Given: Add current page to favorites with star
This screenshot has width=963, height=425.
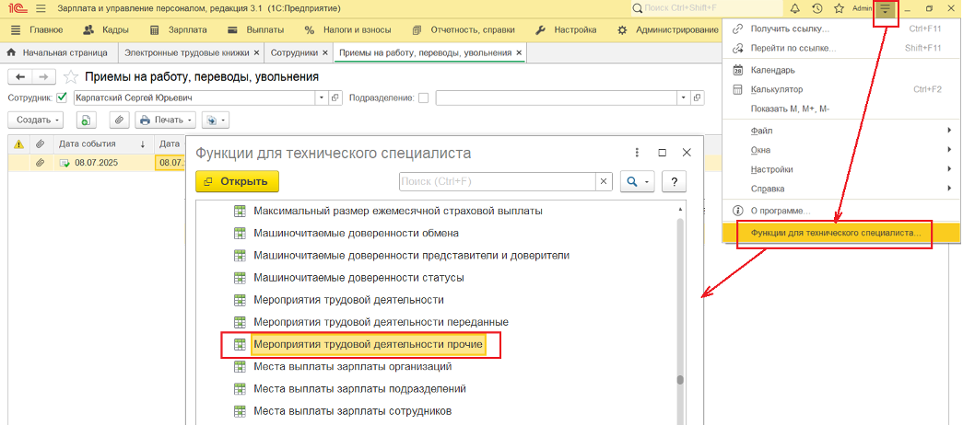Looking at the screenshot, I should click(x=70, y=77).
